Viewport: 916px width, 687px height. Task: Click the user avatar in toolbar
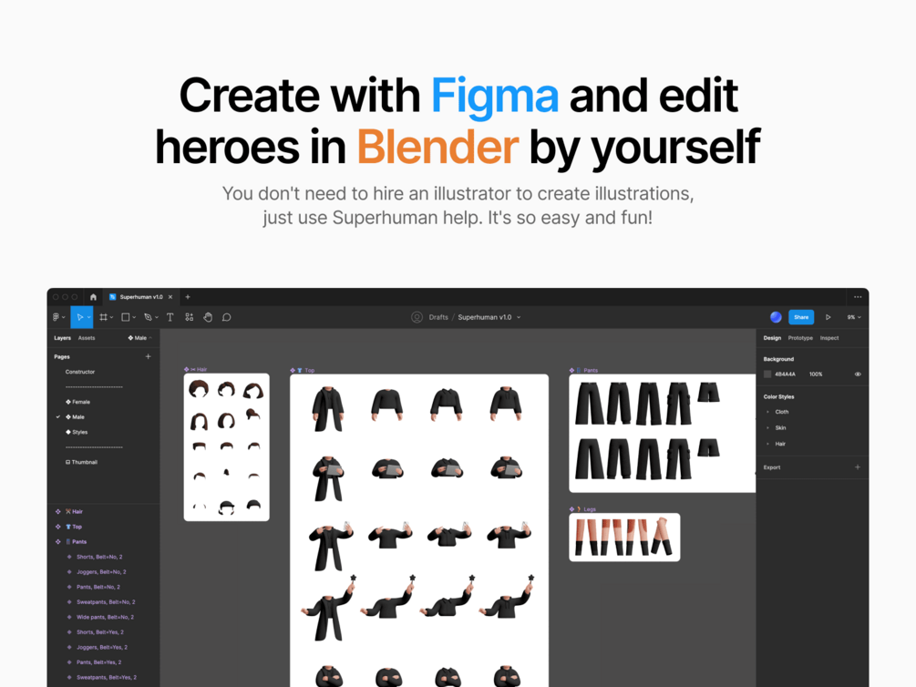pyautogui.click(x=776, y=317)
